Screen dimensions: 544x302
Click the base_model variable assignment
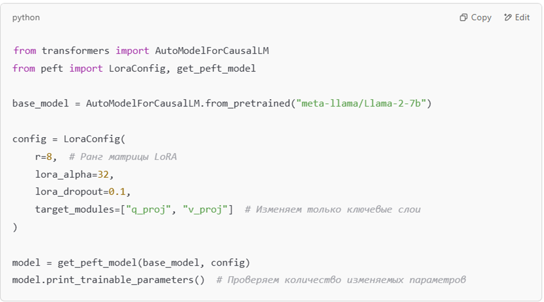click(x=41, y=103)
